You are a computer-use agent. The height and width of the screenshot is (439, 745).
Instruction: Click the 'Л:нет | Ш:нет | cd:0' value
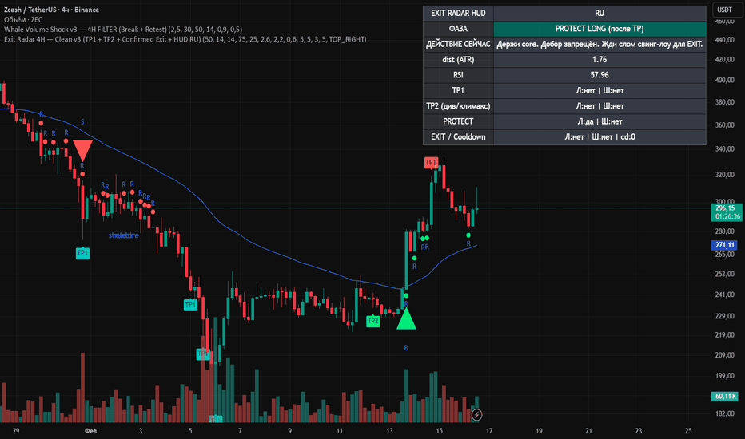coord(600,136)
